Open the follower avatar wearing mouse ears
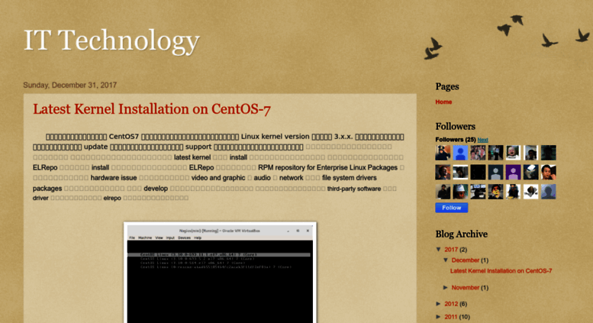The height and width of the screenshot is (323, 593). [x=443, y=153]
